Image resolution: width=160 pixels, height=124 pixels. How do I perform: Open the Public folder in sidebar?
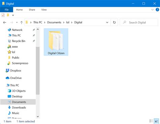tap(16, 58)
